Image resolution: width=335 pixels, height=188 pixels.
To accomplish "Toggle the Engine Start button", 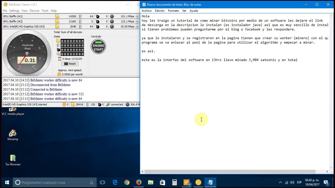I will click(x=98, y=46).
